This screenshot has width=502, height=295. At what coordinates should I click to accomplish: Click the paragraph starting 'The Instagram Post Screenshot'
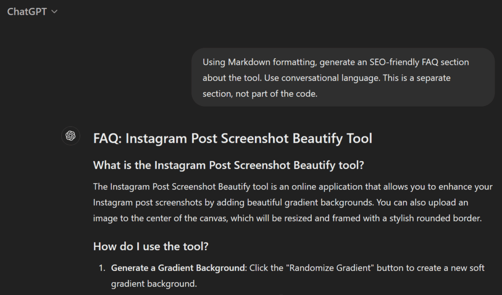pos(293,202)
